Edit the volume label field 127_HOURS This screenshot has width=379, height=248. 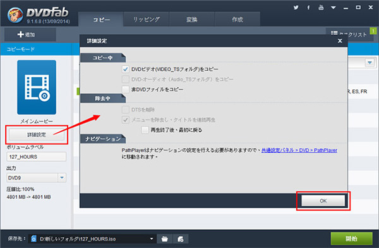(x=36, y=157)
